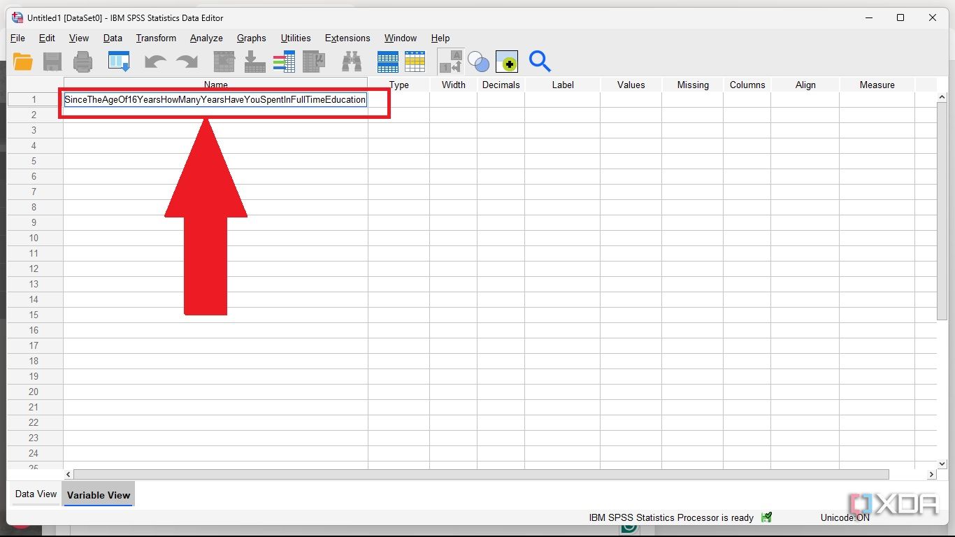Click the Type column header
This screenshot has width=955, height=537.
click(x=398, y=85)
